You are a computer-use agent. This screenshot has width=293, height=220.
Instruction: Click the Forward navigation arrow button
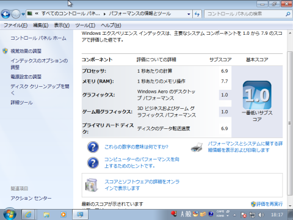(16, 14)
